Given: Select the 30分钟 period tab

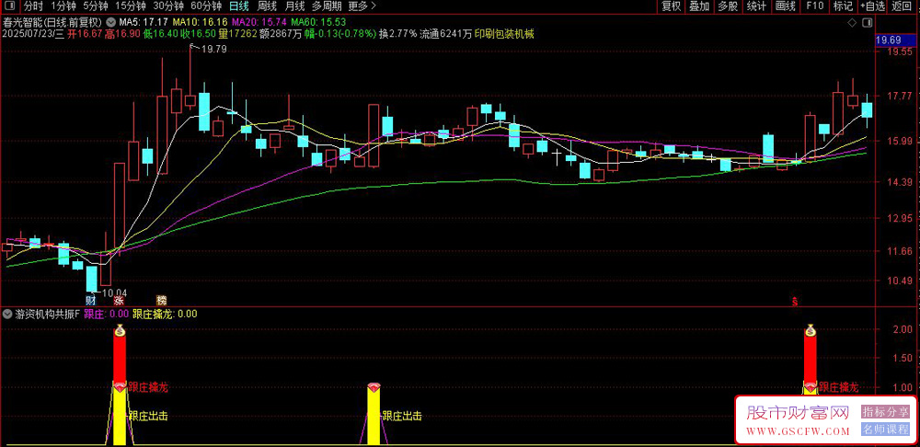Looking at the screenshot, I should click(167, 6).
